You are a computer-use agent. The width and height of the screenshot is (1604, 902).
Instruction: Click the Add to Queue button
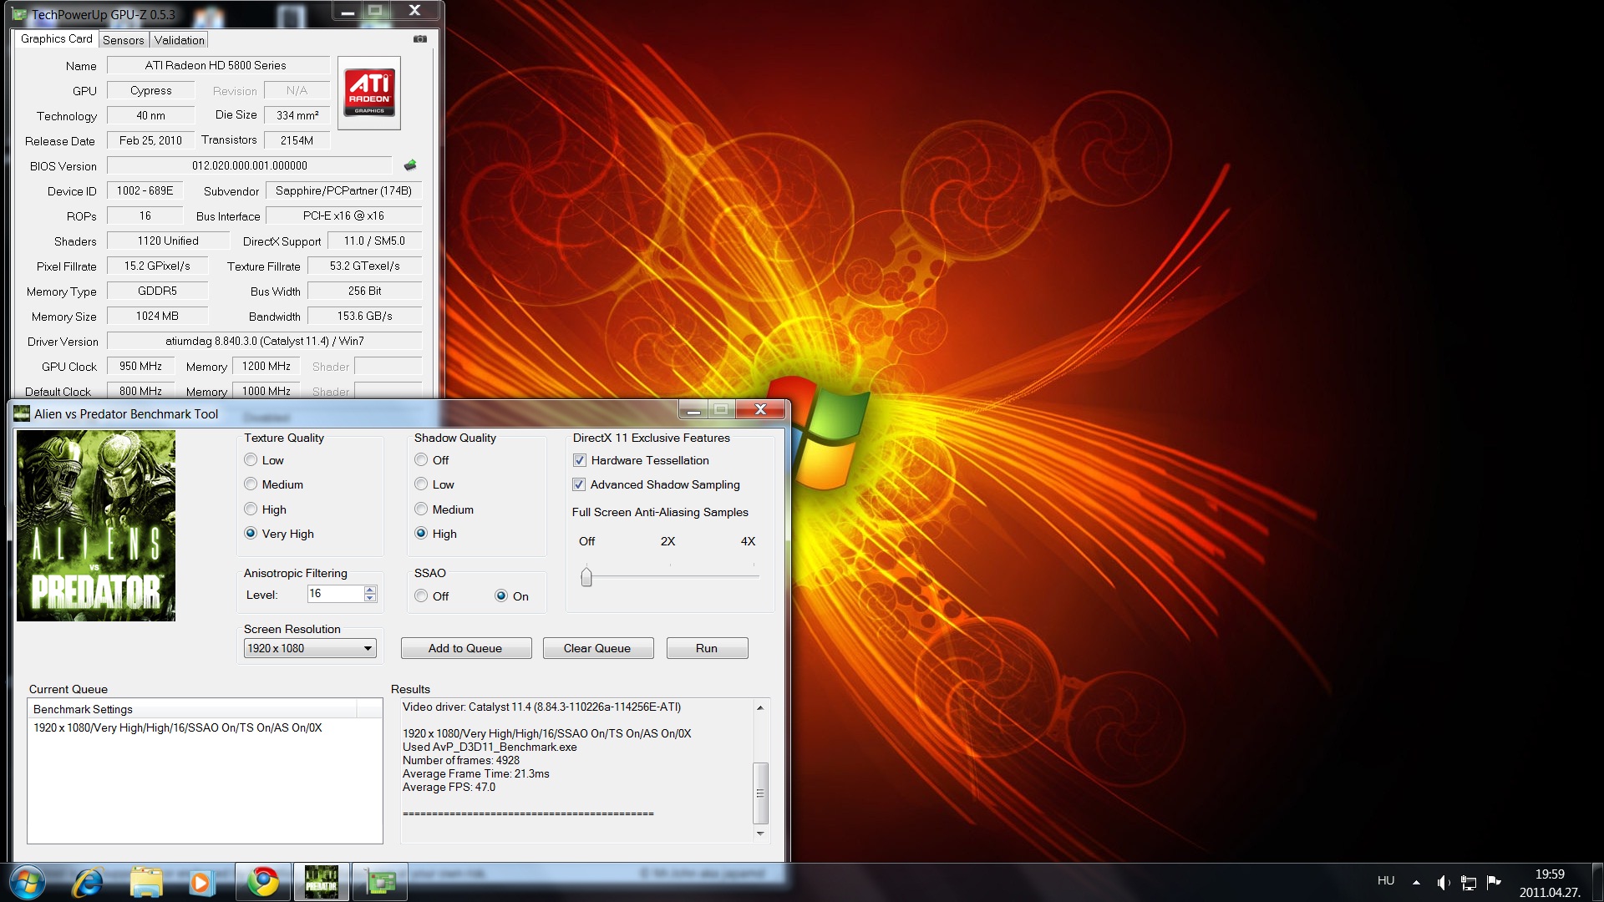465,649
